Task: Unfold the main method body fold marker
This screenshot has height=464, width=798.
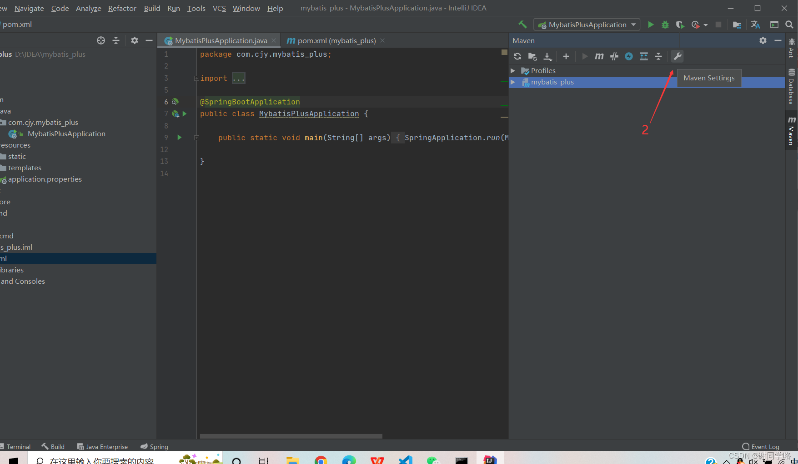Action: (197, 138)
